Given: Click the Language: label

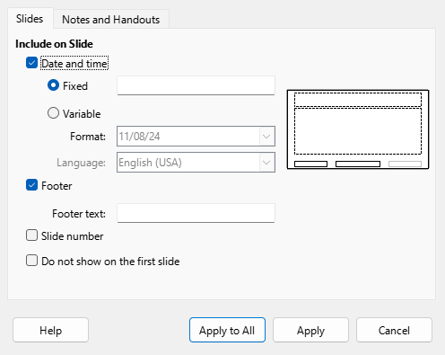Looking at the screenshot, I should 82,163.
